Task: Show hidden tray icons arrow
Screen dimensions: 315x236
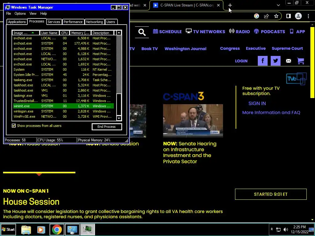Action: click(272, 229)
